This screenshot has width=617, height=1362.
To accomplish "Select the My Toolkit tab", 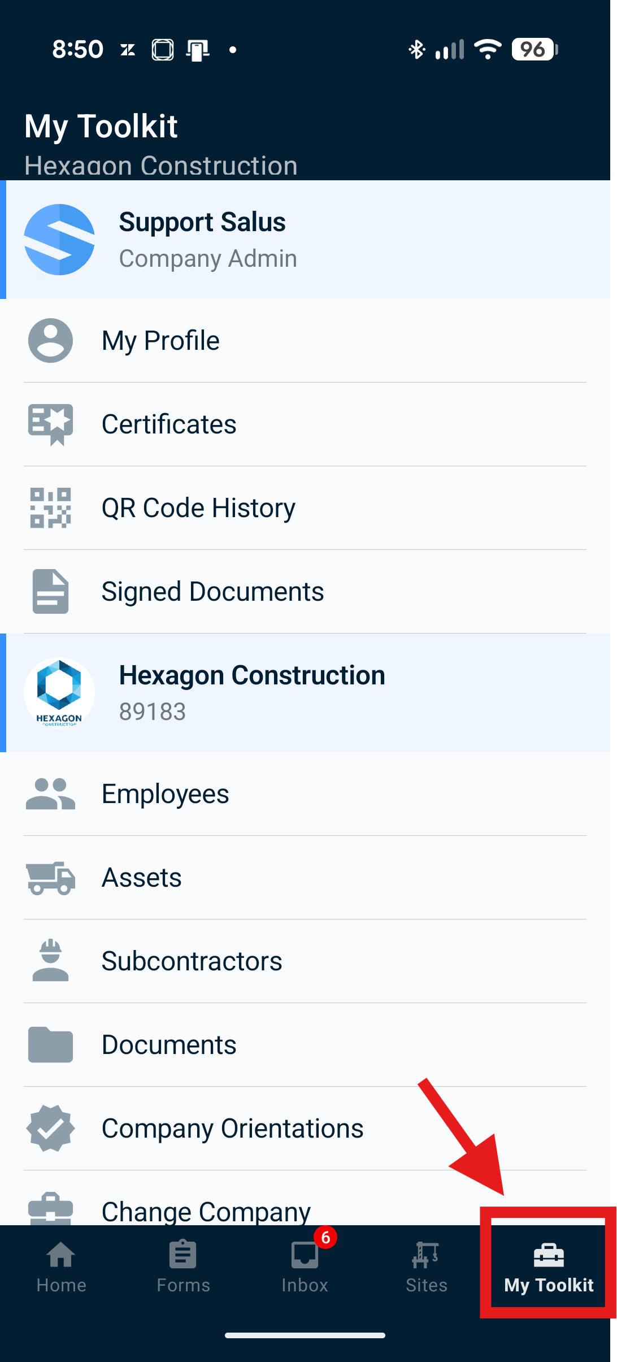I will point(549,1267).
